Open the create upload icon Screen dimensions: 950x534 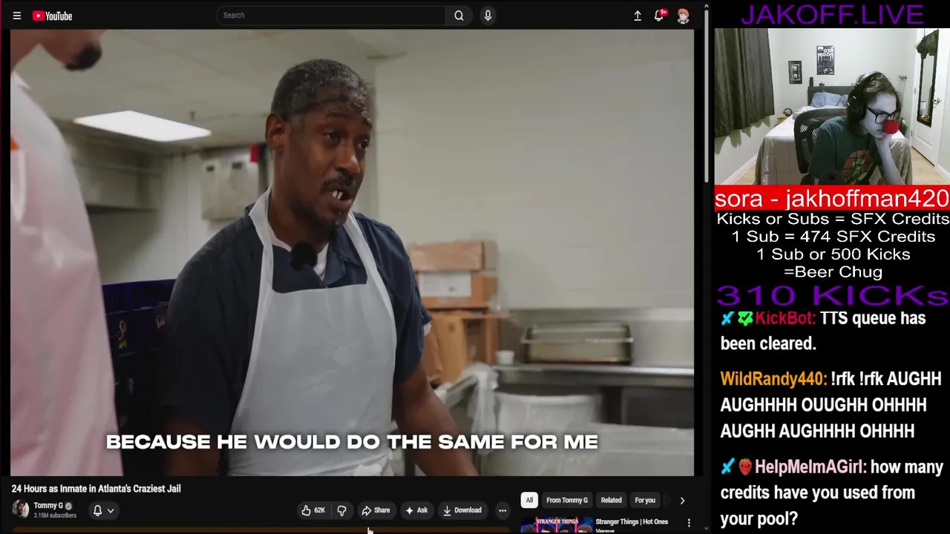(x=637, y=16)
